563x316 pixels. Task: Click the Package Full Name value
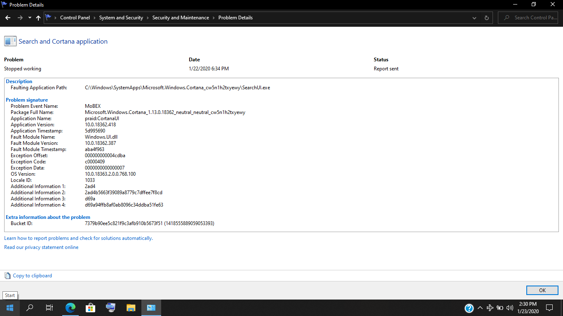165,112
